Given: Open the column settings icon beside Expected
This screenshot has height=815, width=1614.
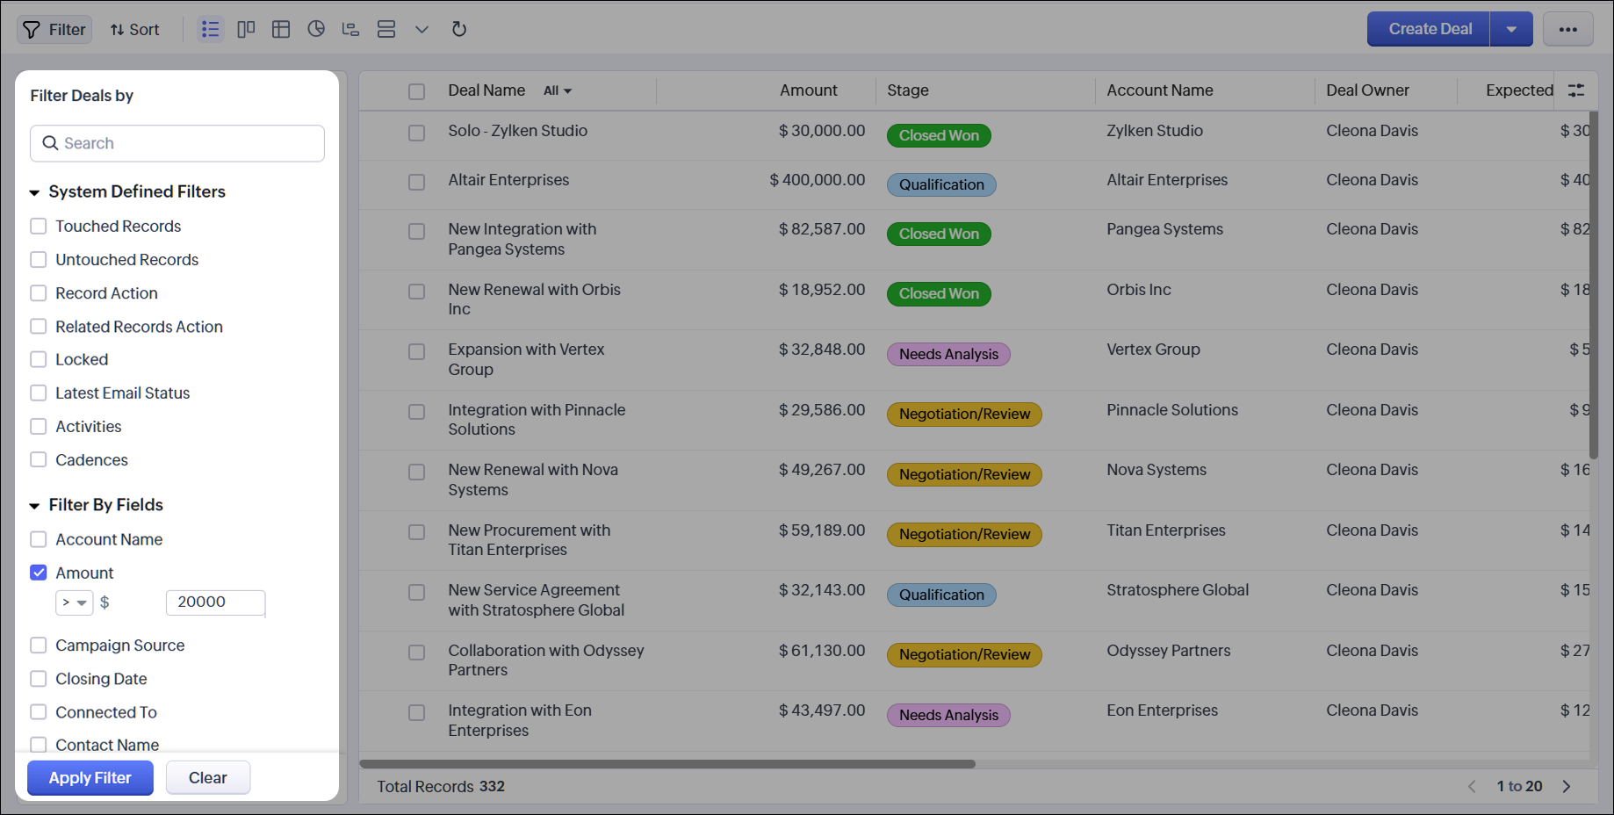Looking at the screenshot, I should (x=1576, y=90).
